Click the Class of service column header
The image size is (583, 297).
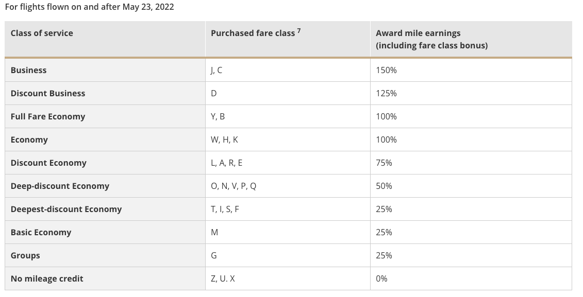pyautogui.click(x=42, y=33)
